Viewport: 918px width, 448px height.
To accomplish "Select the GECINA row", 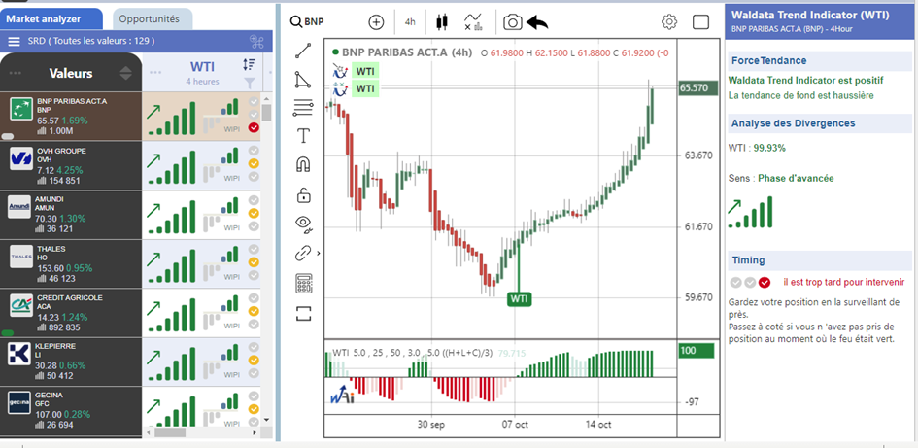I will (132, 411).
